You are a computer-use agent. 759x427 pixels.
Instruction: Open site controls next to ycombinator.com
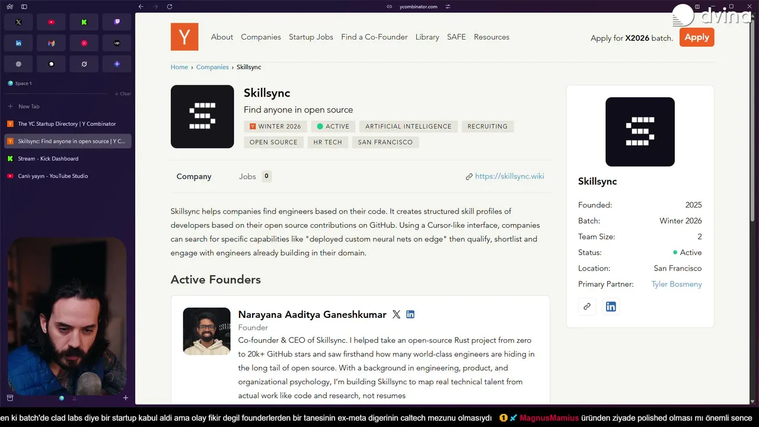click(448, 7)
